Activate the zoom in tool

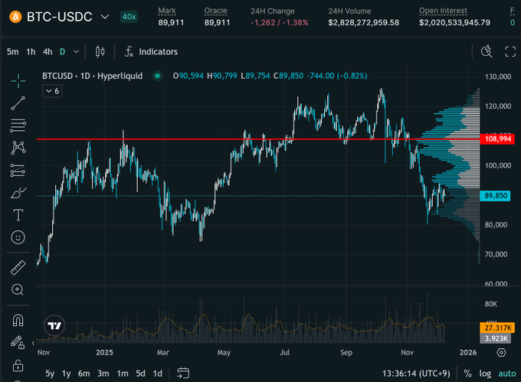click(18, 289)
